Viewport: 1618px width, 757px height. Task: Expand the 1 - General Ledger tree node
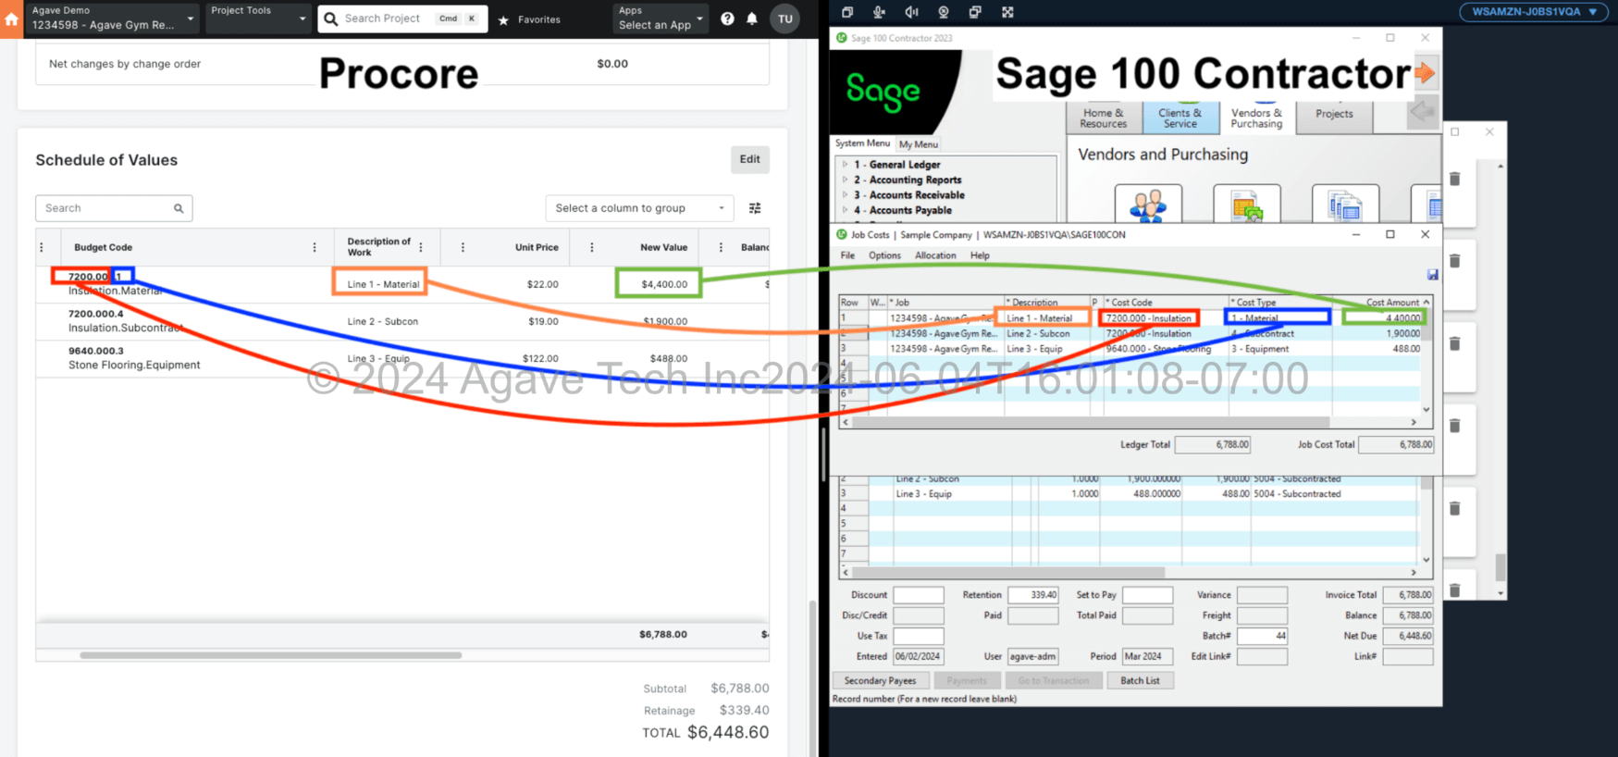click(845, 165)
